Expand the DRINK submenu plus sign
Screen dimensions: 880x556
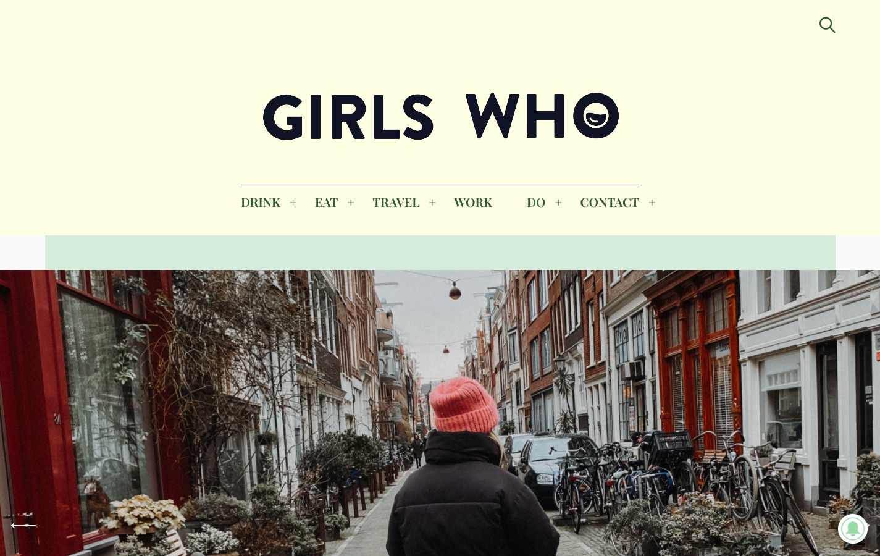(293, 203)
